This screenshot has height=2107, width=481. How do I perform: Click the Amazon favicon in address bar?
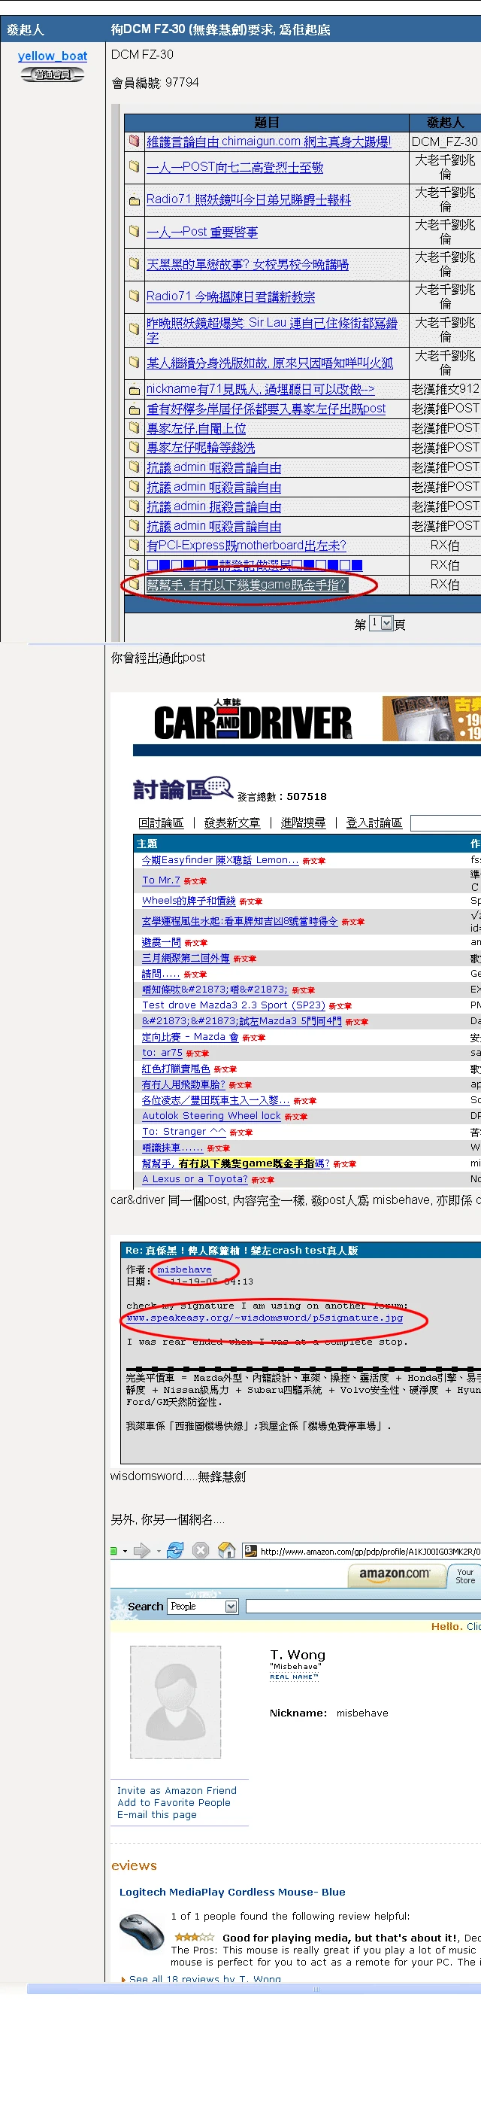[x=251, y=1551]
